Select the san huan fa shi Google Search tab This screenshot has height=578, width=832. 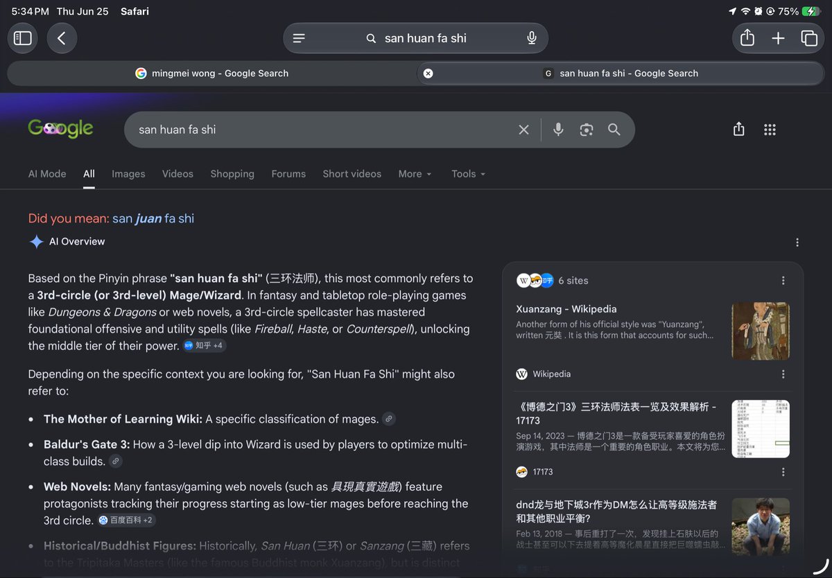pyautogui.click(x=621, y=73)
